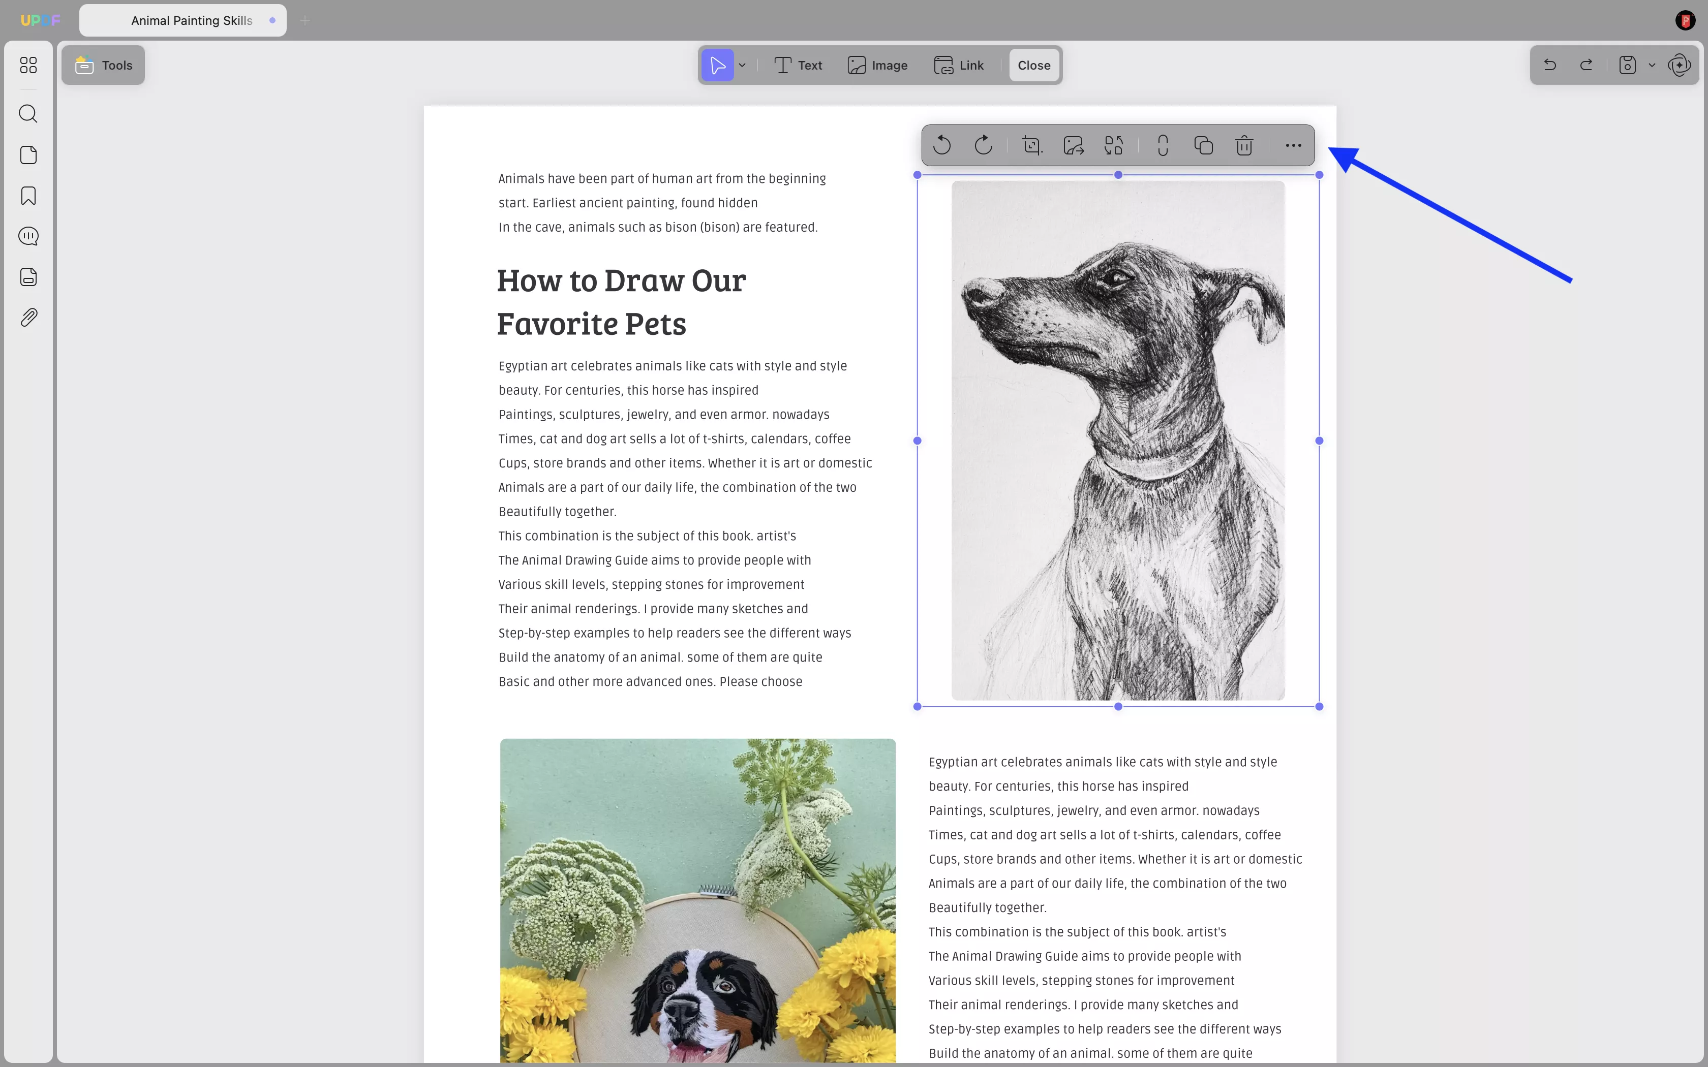
Task: Open the thumbnails grid view in the left sidebar
Action: pos(28,65)
